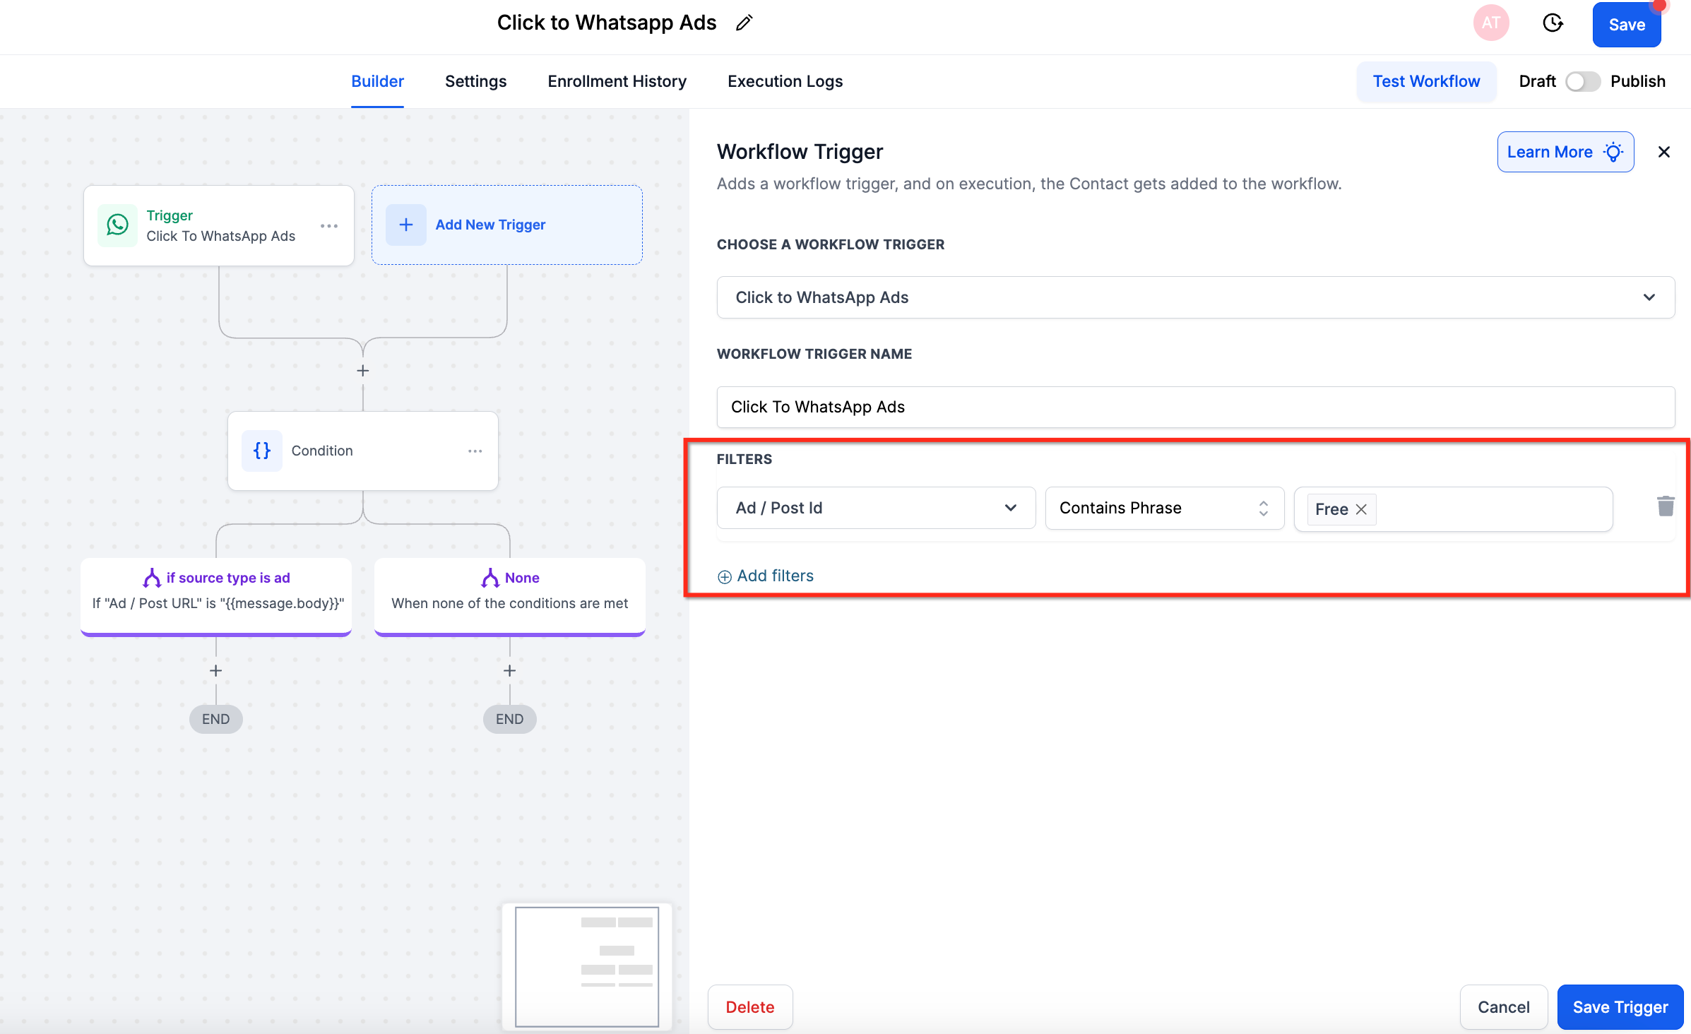The width and height of the screenshot is (1691, 1034).
Task: Click the plus above the Condition node
Action: pos(362,370)
